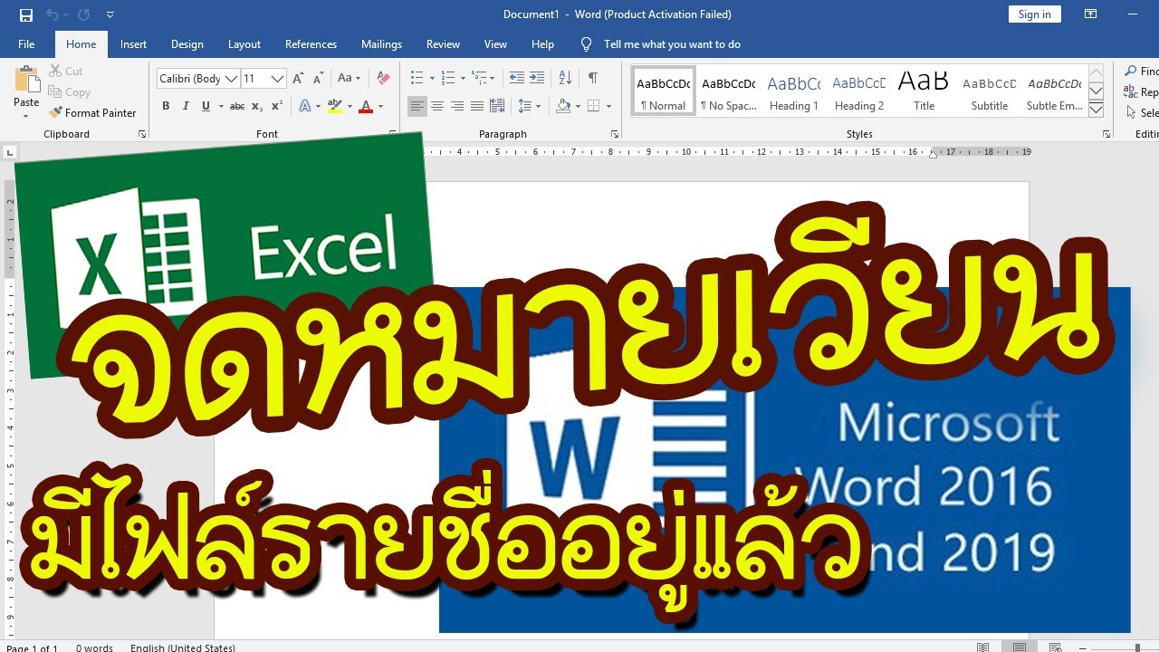Open Ribbon Display Options icon

pyautogui.click(x=1091, y=14)
